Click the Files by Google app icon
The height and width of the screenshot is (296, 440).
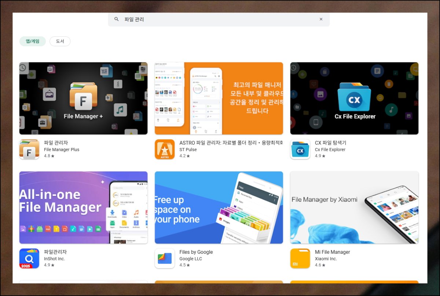point(165,258)
